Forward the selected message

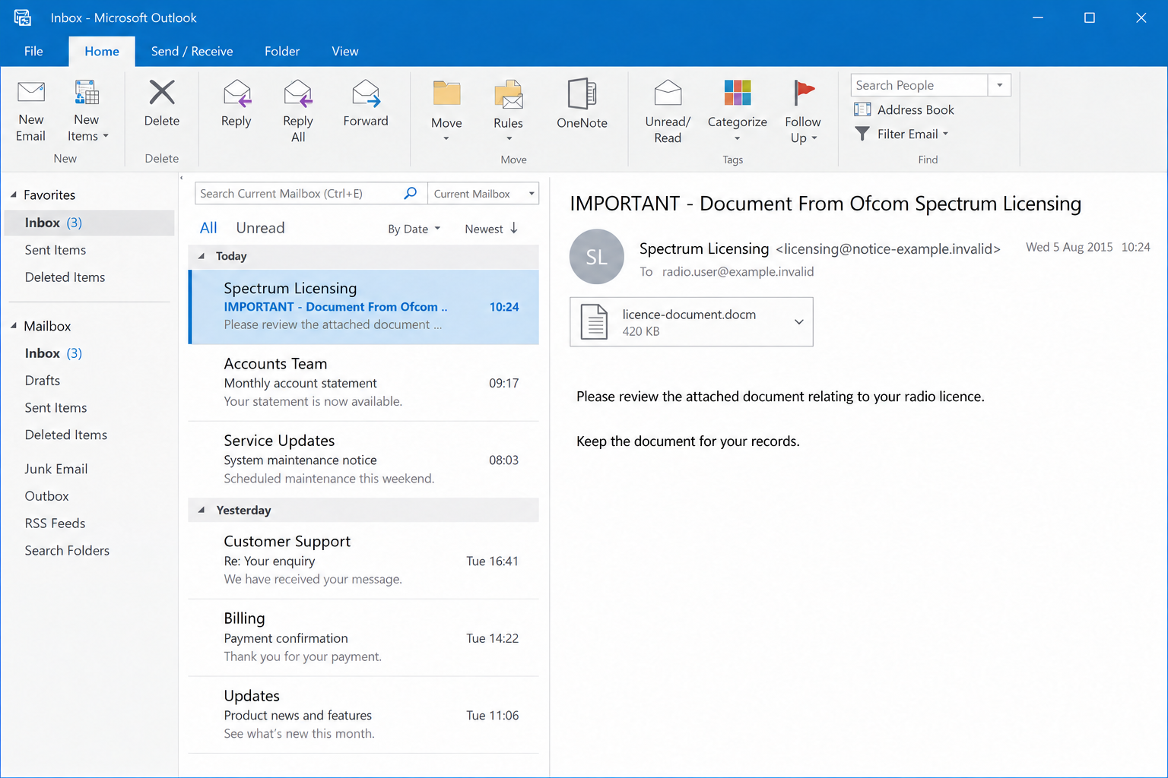[x=366, y=103]
